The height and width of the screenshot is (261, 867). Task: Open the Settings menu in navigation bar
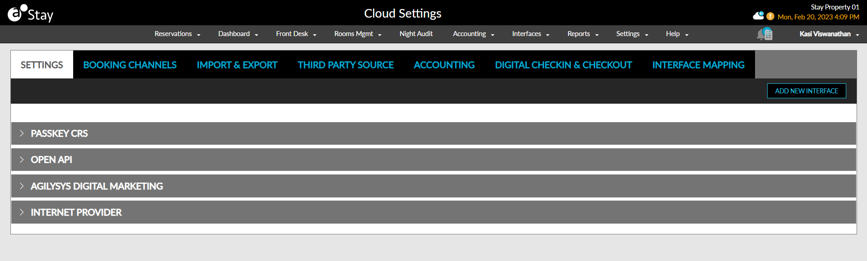(x=632, y=34)
